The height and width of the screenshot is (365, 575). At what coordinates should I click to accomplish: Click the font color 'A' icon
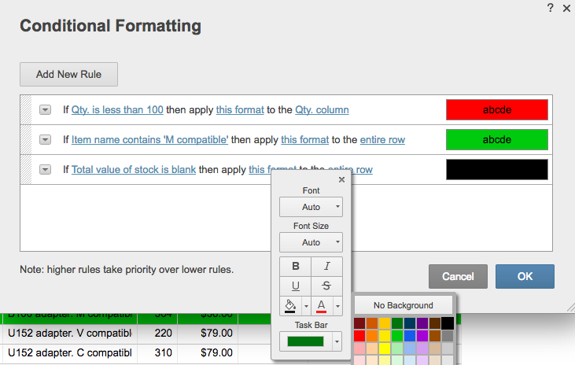coord(322,306)
